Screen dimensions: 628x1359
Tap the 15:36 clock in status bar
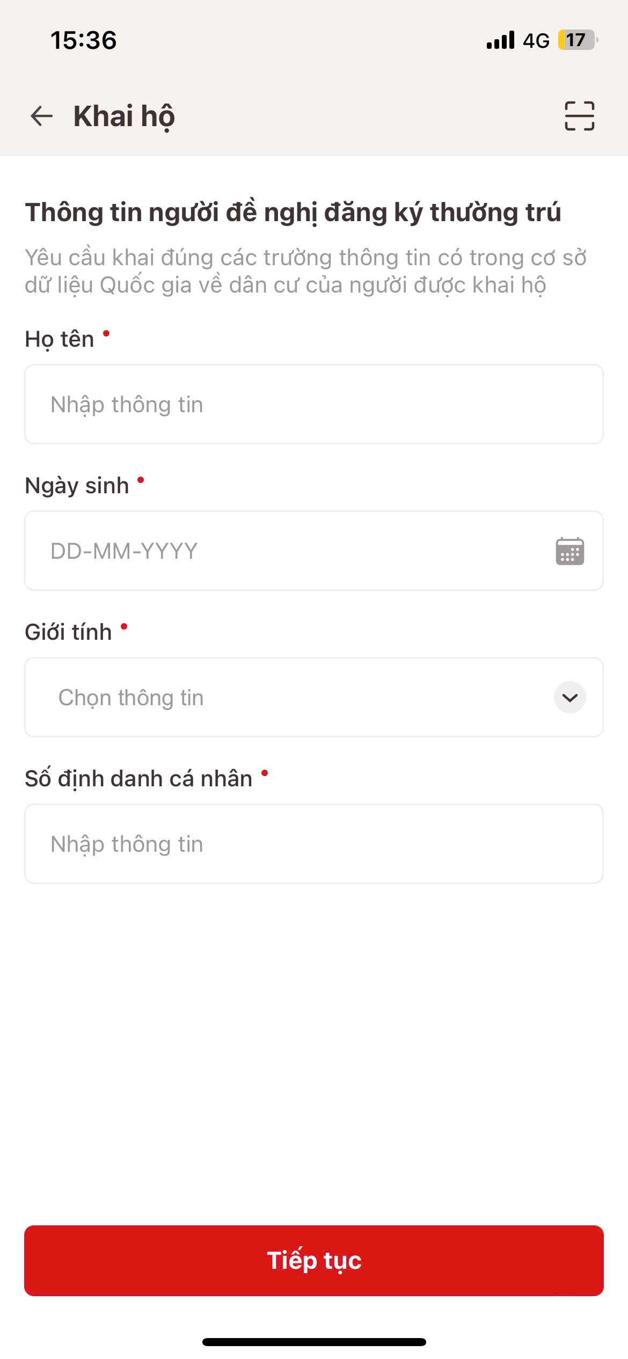click(83, 40)
